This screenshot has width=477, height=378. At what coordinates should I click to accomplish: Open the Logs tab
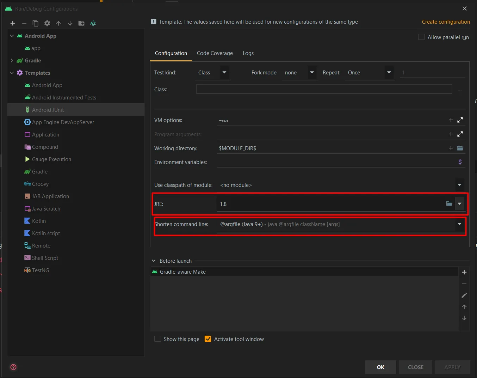click(x=248, y=53)
